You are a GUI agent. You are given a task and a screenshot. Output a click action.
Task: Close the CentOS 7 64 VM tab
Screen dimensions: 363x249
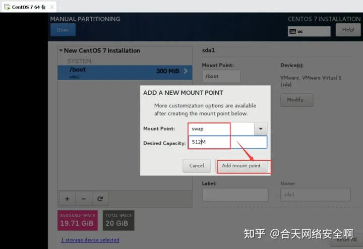[52, 7]
